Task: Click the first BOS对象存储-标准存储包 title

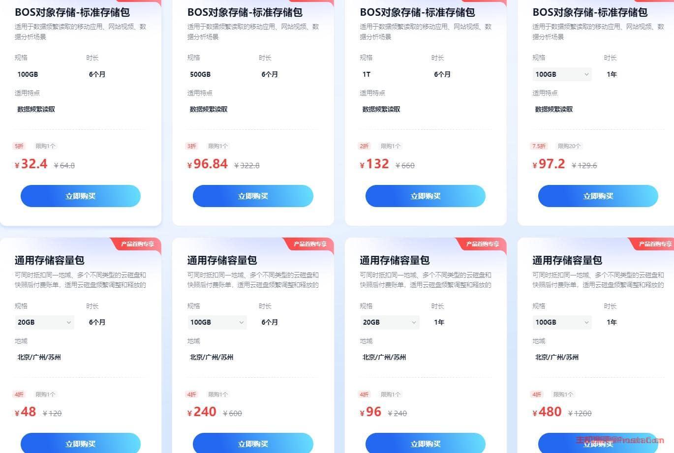Action: coord(72,12)
